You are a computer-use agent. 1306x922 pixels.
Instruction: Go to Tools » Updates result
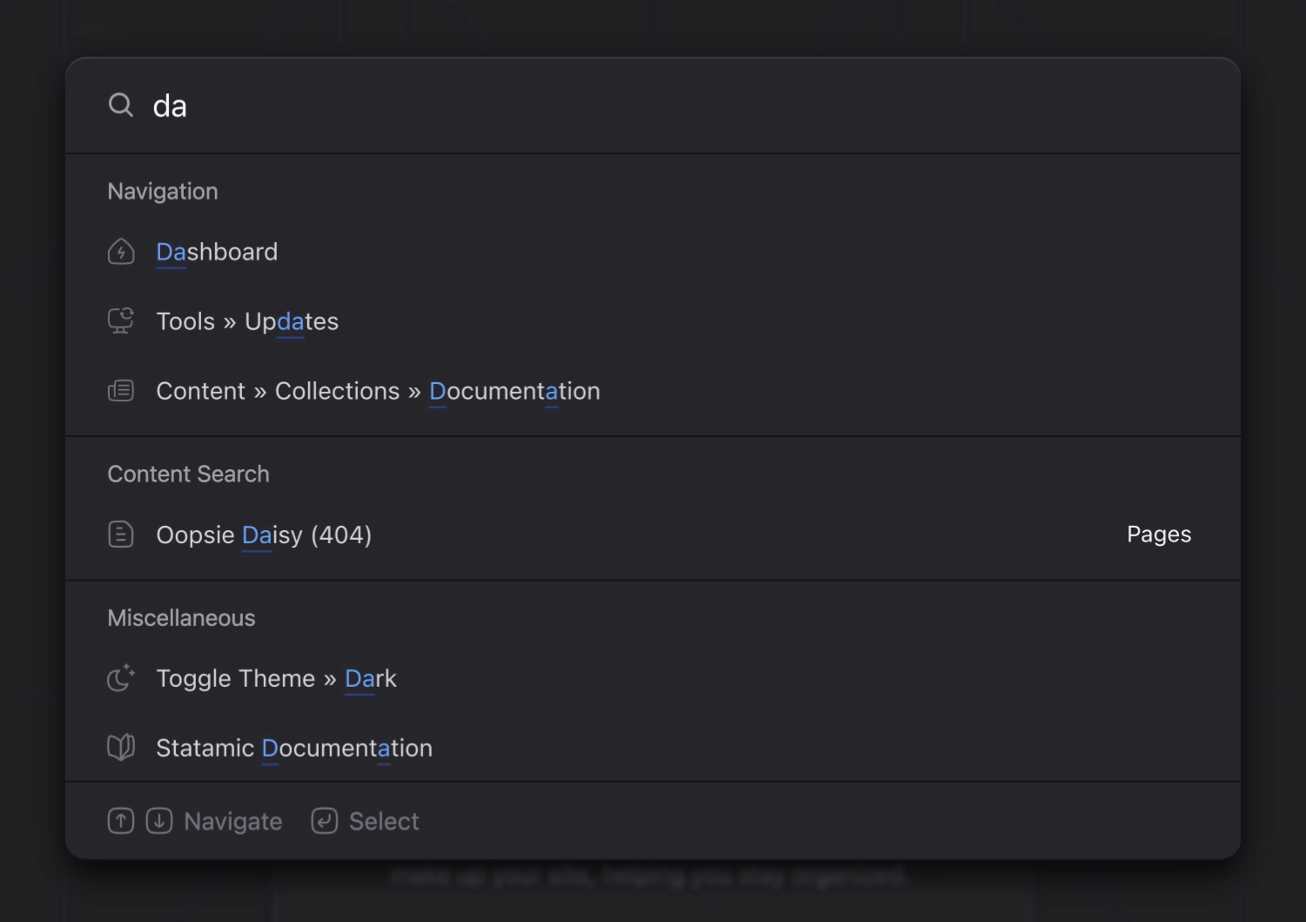[x=247, y=321]
